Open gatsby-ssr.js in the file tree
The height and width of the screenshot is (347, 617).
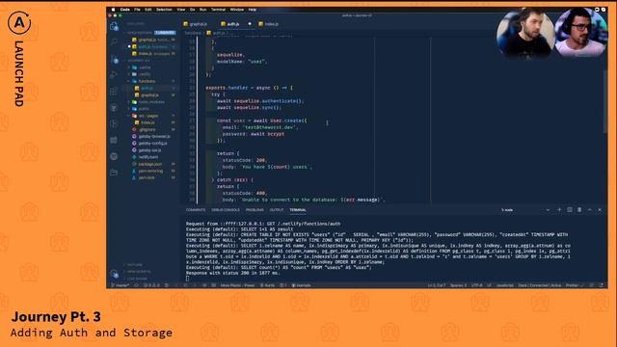(149, 150)
